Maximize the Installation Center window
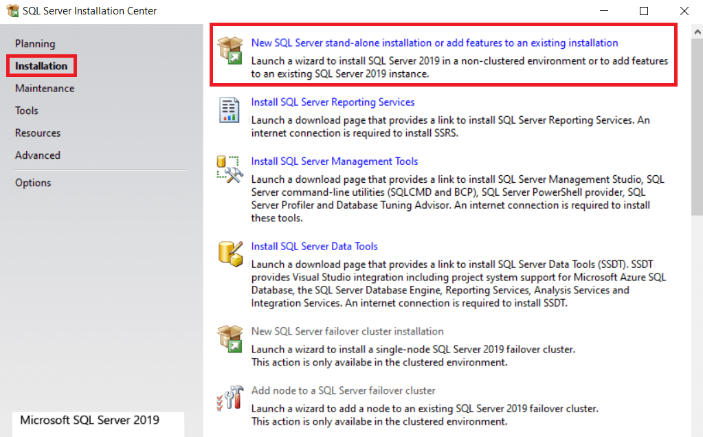Image resolution: width=703 pixels, height=437 pixels. [644, 11]
